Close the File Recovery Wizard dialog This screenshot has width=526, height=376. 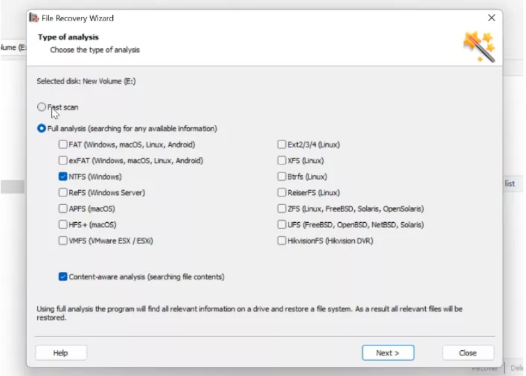pyautogui.click(x=492, y=18)
